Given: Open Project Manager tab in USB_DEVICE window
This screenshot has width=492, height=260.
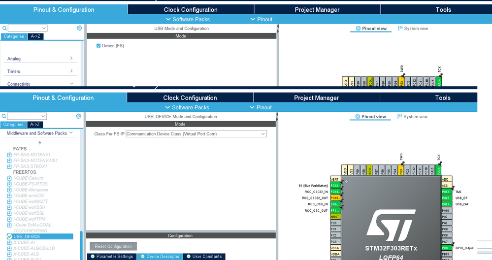Looking at the screenshot, I should coord(316,98).
